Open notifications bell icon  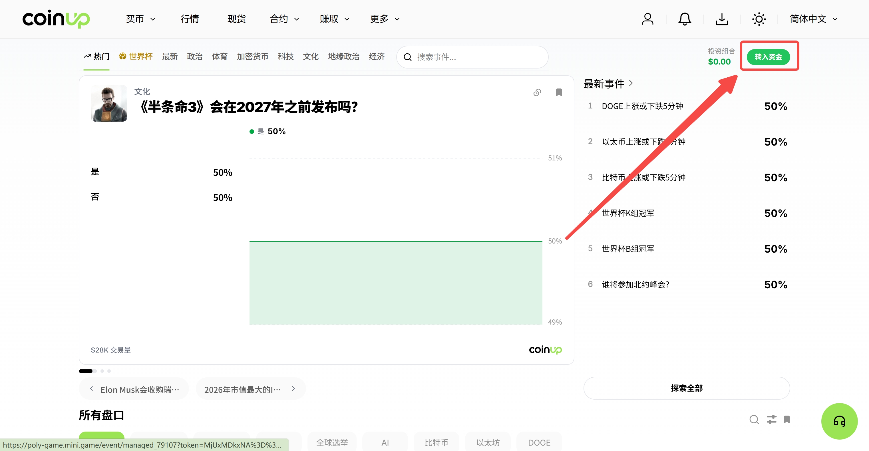tap(685, 19)
